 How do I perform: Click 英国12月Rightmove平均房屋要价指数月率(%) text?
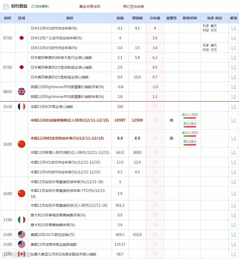pos(67,87)
